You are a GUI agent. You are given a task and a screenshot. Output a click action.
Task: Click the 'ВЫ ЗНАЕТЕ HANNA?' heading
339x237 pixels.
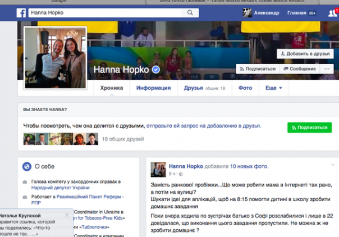tap(45, 110)
